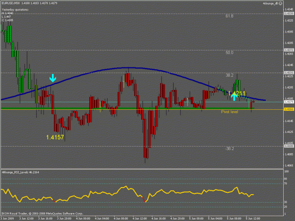Click the '4 Jun 04:00' time axis label
This screenshot has height=221, width=295.
(x=102, y=219)
